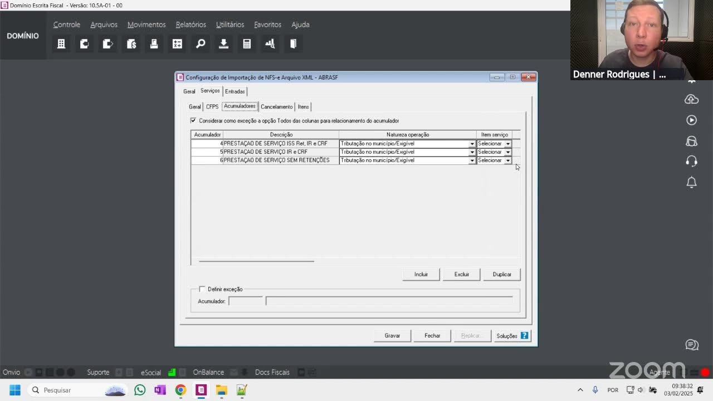Click the play circle sidebar icon
Screen dimensions: 713x401
point(691,120)
